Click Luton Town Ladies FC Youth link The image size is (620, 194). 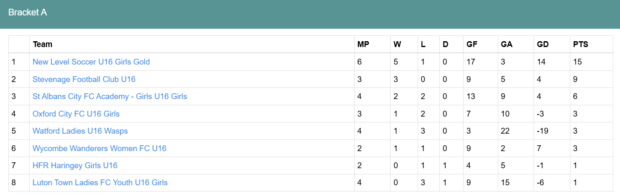tap(100, 183)
